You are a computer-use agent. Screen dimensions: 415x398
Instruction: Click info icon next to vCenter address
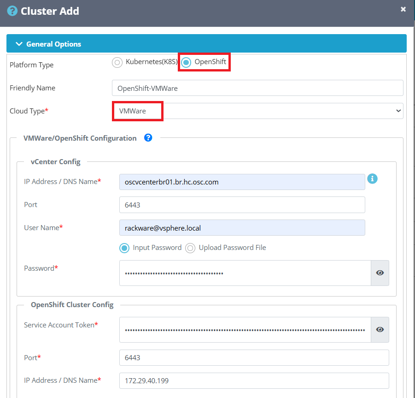point(372,179)
